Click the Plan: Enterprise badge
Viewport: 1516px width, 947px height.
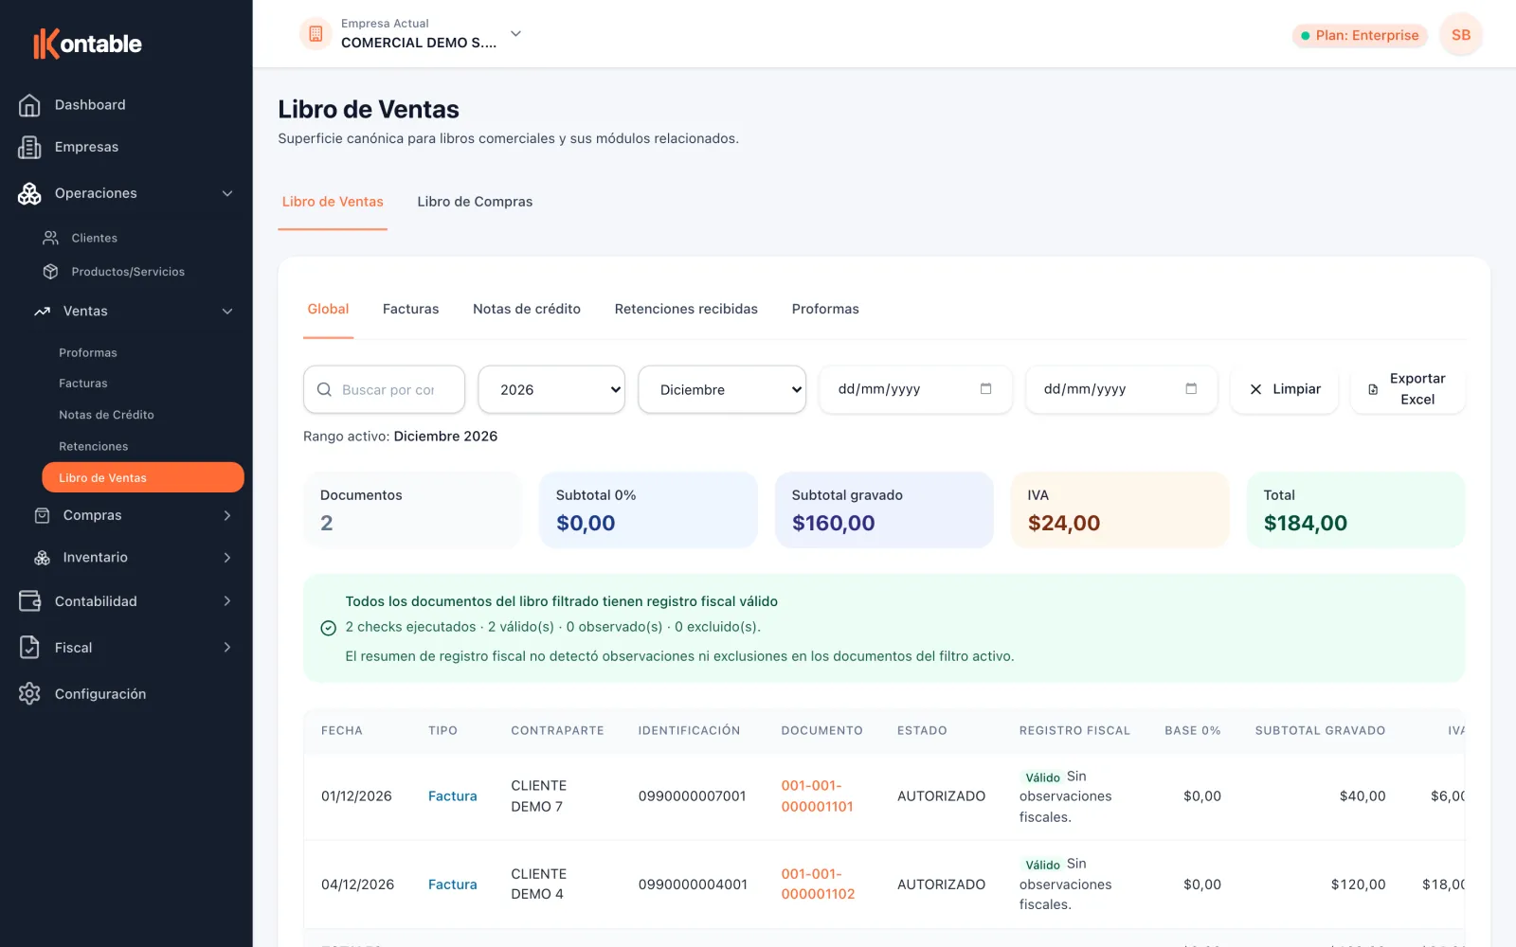coord(1360,36)
